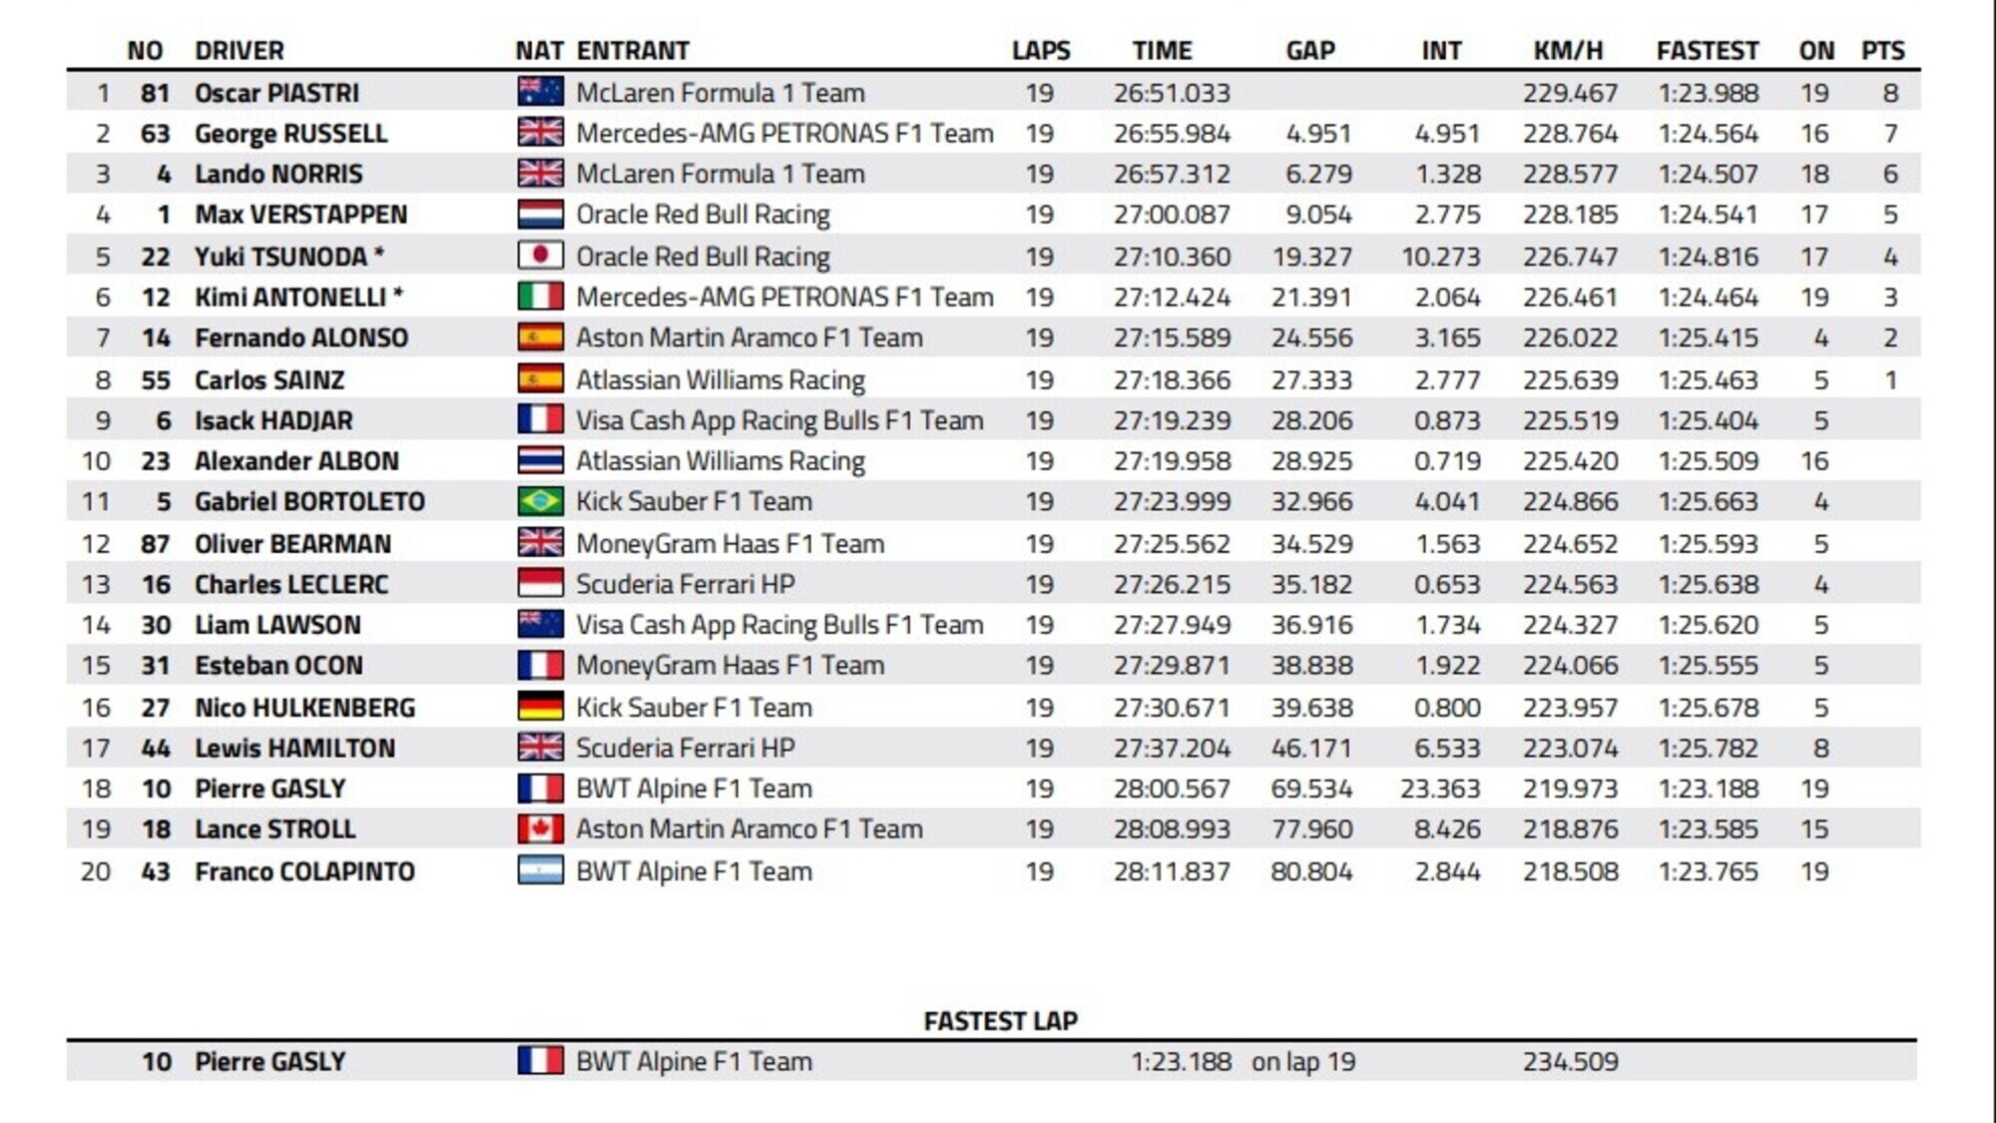Click the ENTRANT column header

(x=633, y=50)
